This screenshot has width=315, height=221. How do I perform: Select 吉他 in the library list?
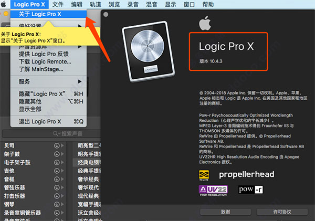click(9, 171)
